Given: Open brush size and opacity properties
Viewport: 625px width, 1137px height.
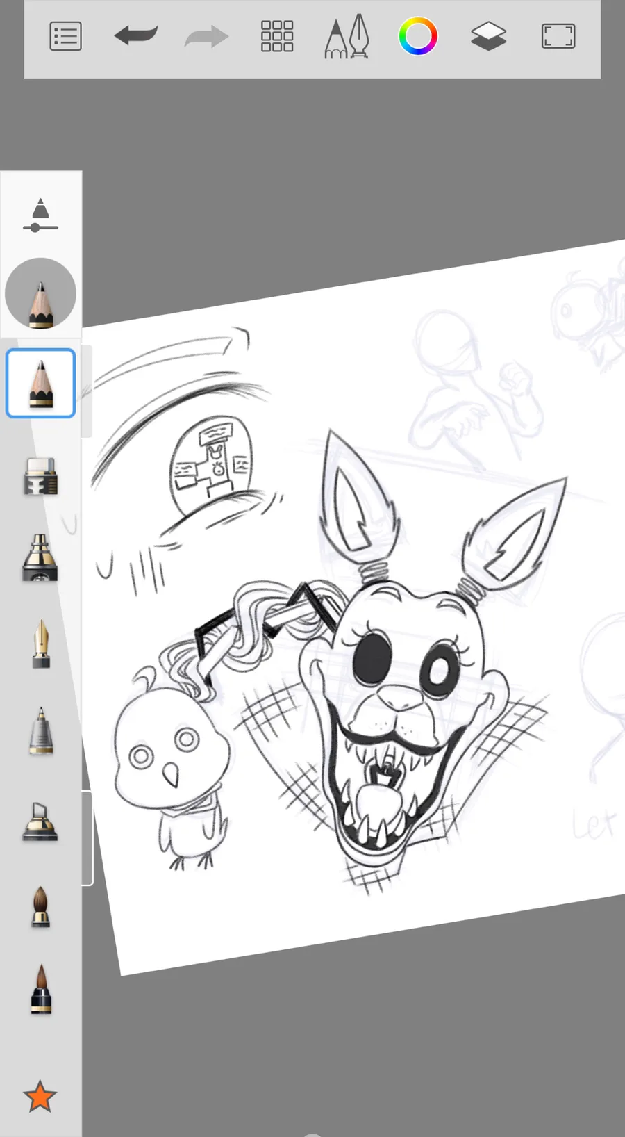Looking at the screenshot, I should pos(40,215).
